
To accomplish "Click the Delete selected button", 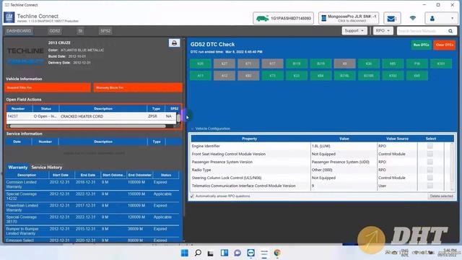I will pos(441,196).
